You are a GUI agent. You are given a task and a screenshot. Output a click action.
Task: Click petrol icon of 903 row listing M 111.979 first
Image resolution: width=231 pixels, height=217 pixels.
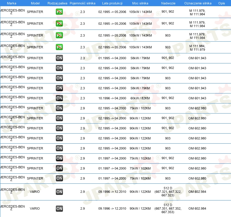59,35
